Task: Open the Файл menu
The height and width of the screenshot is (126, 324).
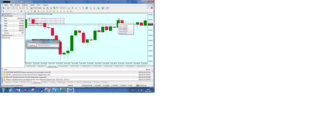Action: (6, 5)
